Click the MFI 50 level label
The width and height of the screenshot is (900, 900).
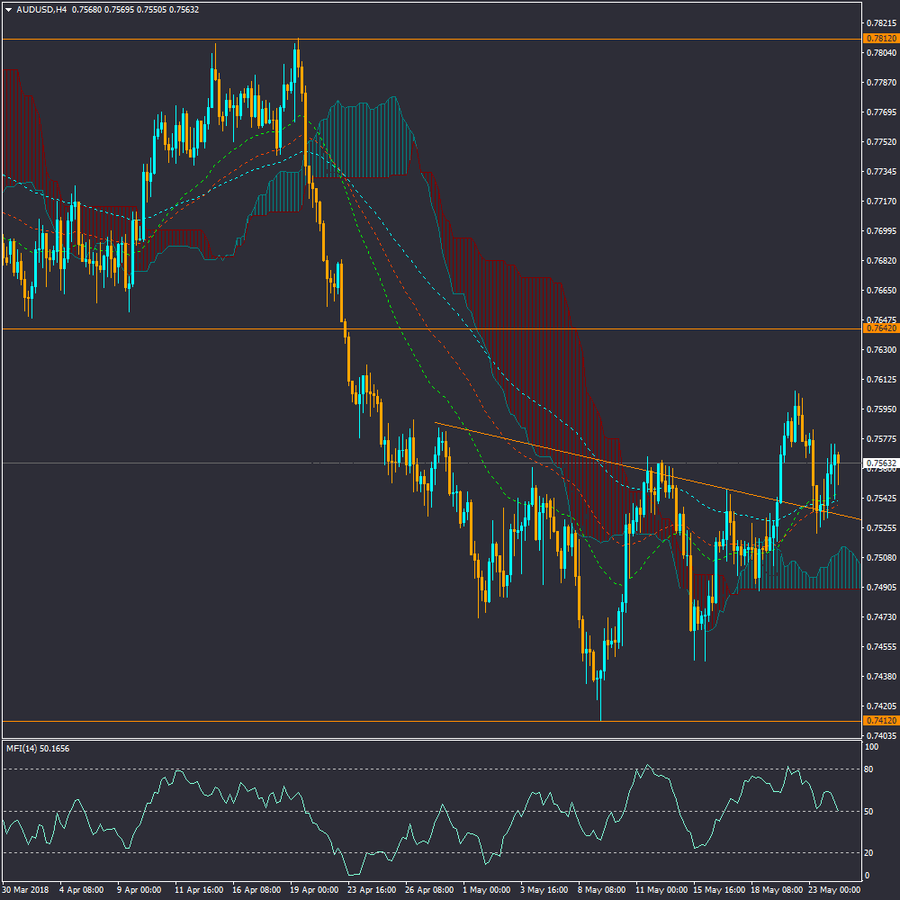(x=869, y=812)
